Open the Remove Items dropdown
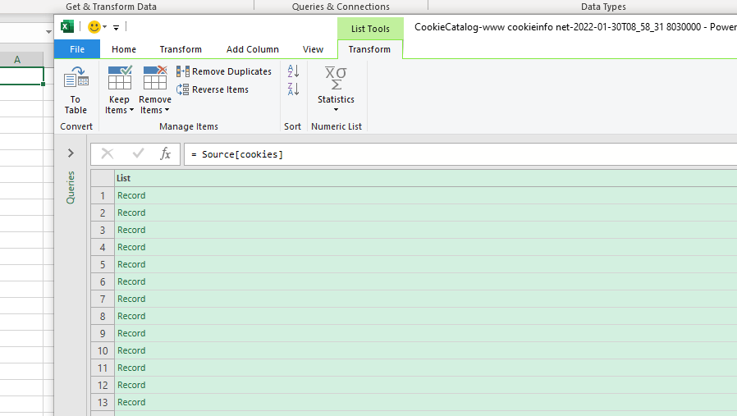 click(x=154, y=90)
